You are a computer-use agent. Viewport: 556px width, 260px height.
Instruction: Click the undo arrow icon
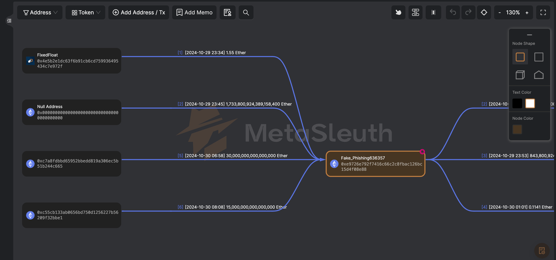pos(453,13)
